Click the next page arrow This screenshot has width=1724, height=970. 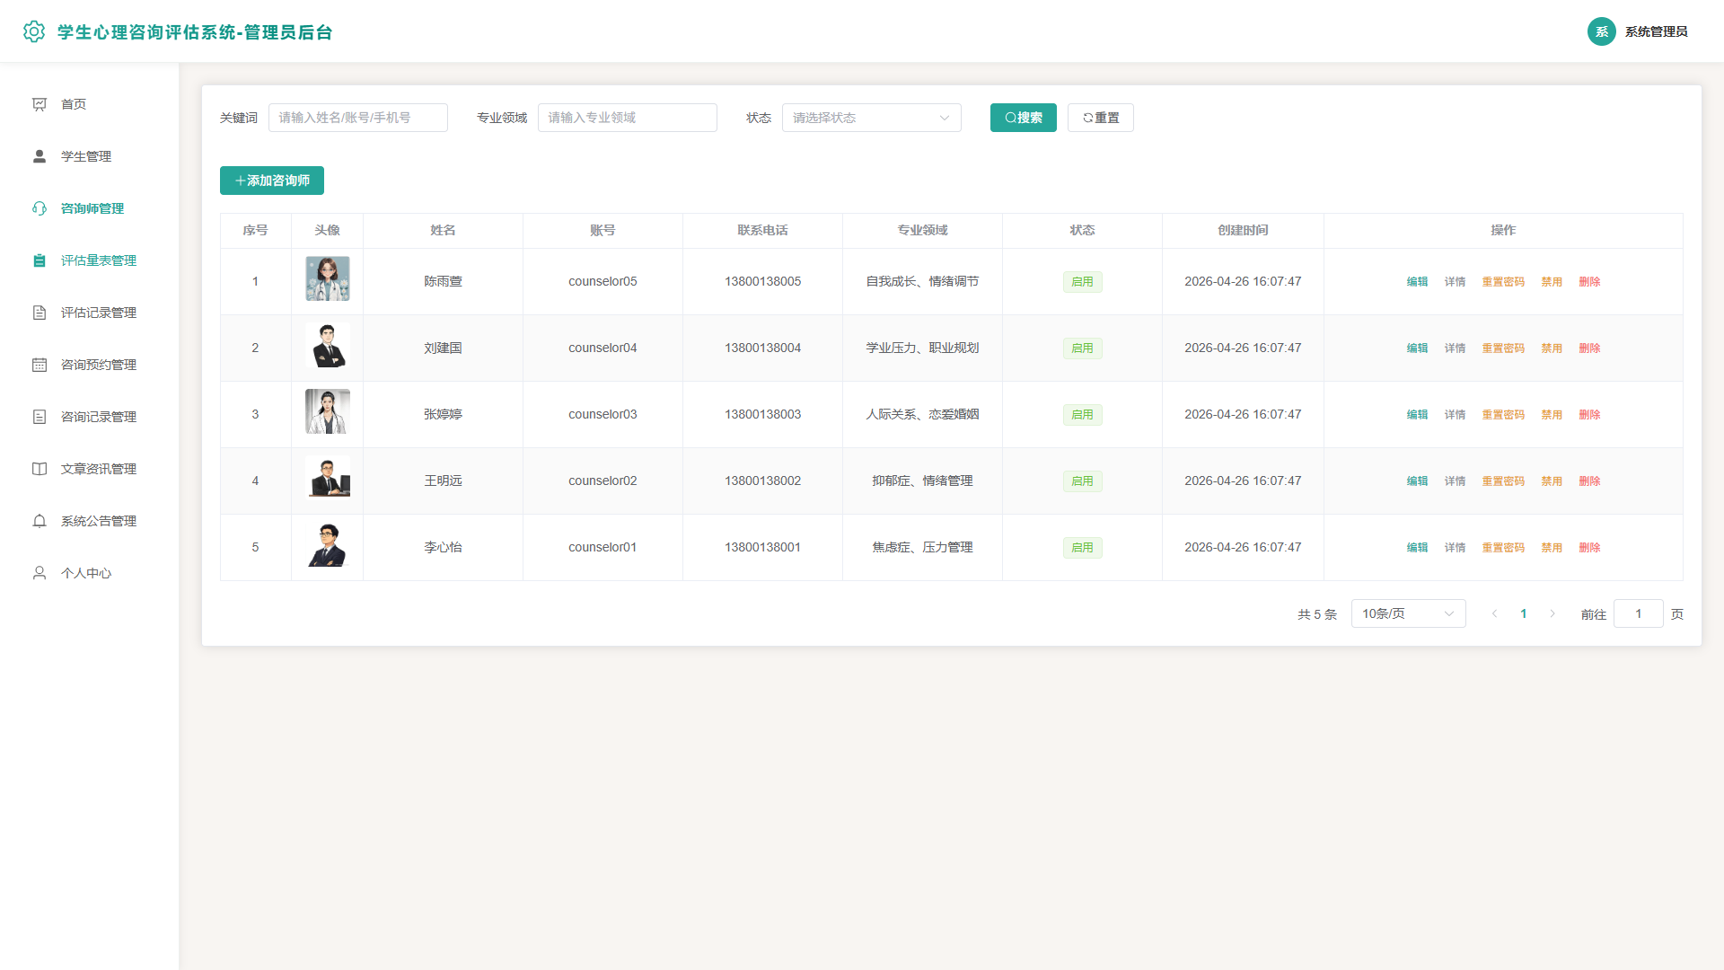click(1552, 613)
